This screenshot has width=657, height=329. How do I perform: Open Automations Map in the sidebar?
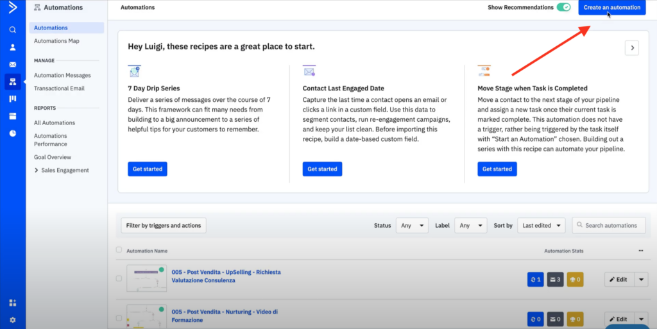coord(56,41)
